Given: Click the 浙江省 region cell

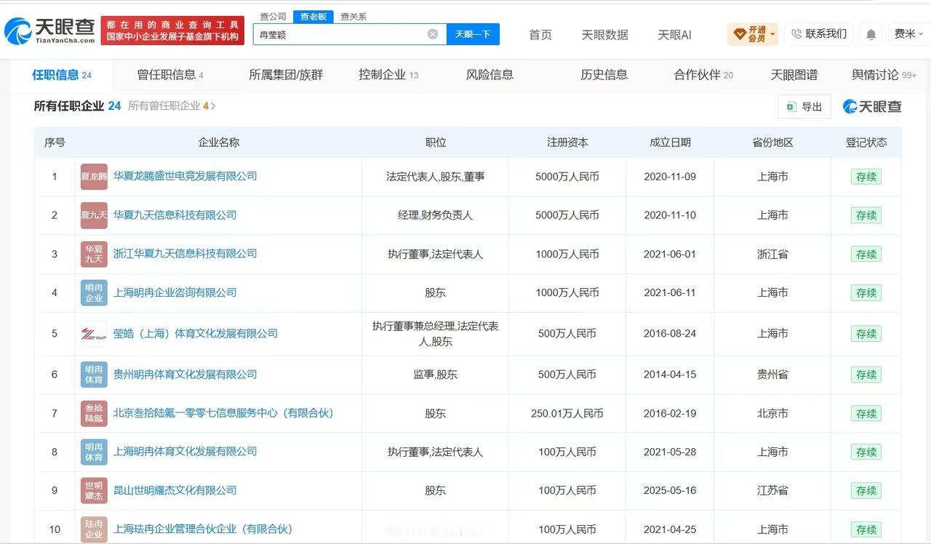Looking at the screenshot, I should point(772,254).
